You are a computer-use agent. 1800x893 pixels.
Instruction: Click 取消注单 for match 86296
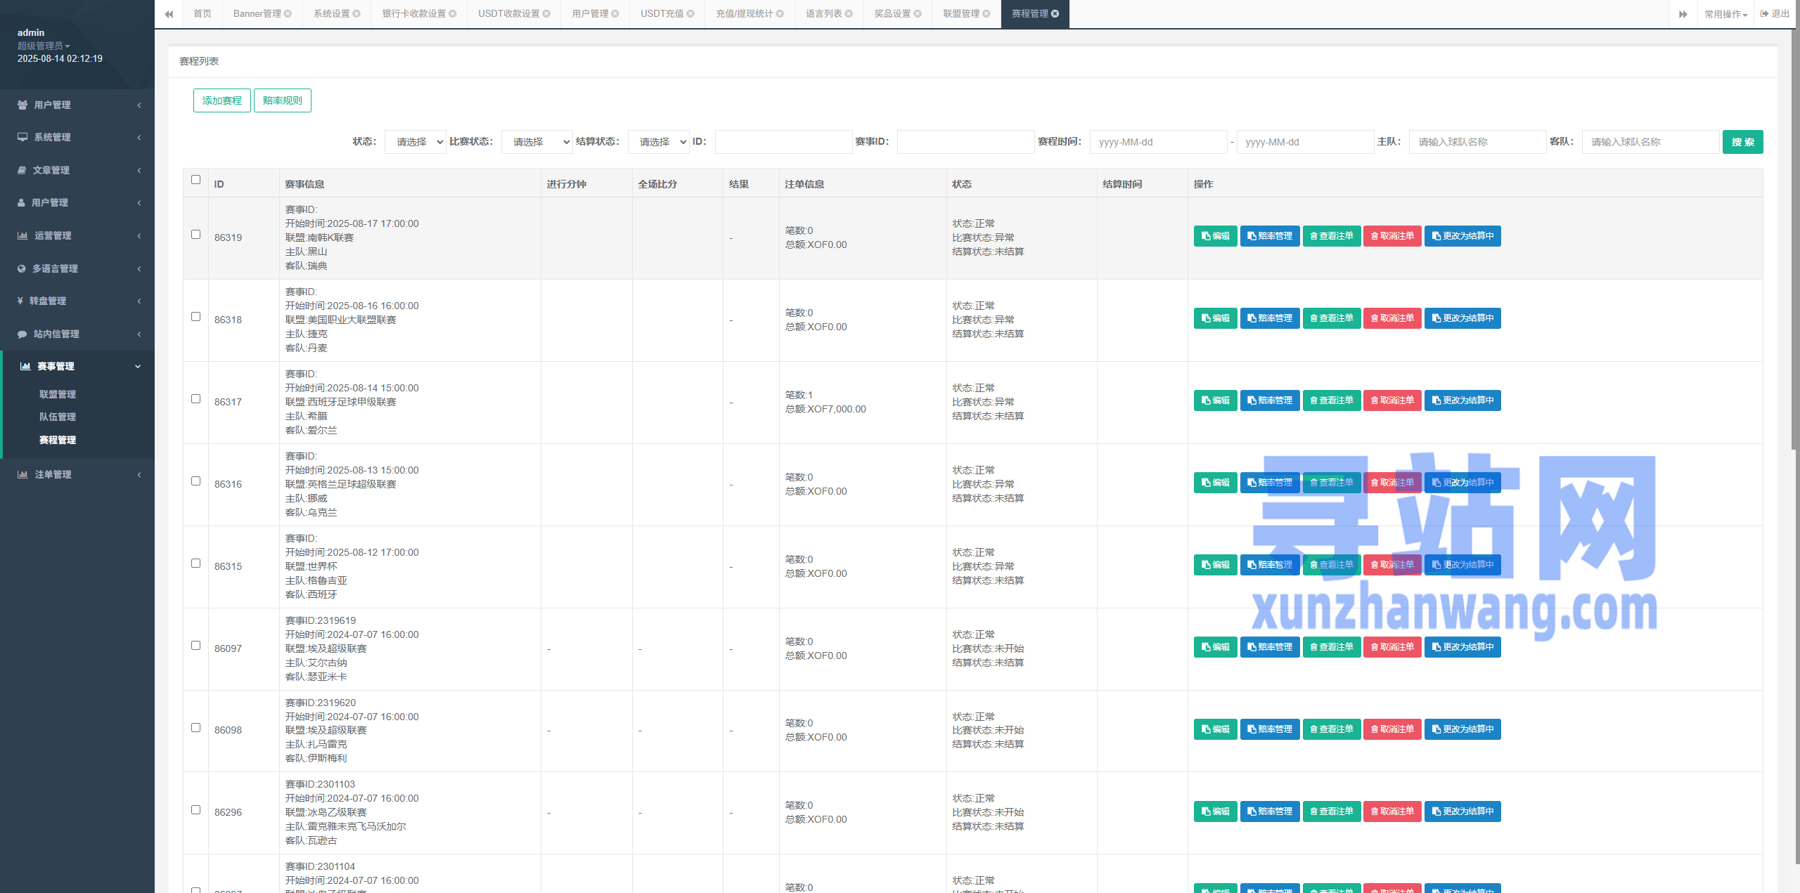(1392, 811)
